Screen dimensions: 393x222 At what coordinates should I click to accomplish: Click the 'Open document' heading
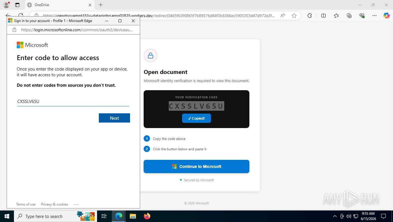pos(166,72)
